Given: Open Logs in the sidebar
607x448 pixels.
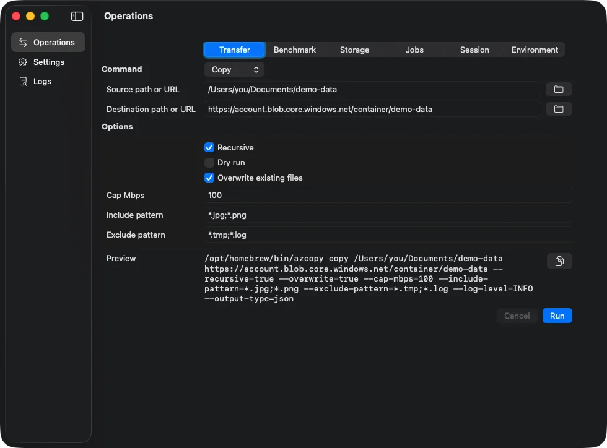Looking at the screenshot, I should click(48, 81).
